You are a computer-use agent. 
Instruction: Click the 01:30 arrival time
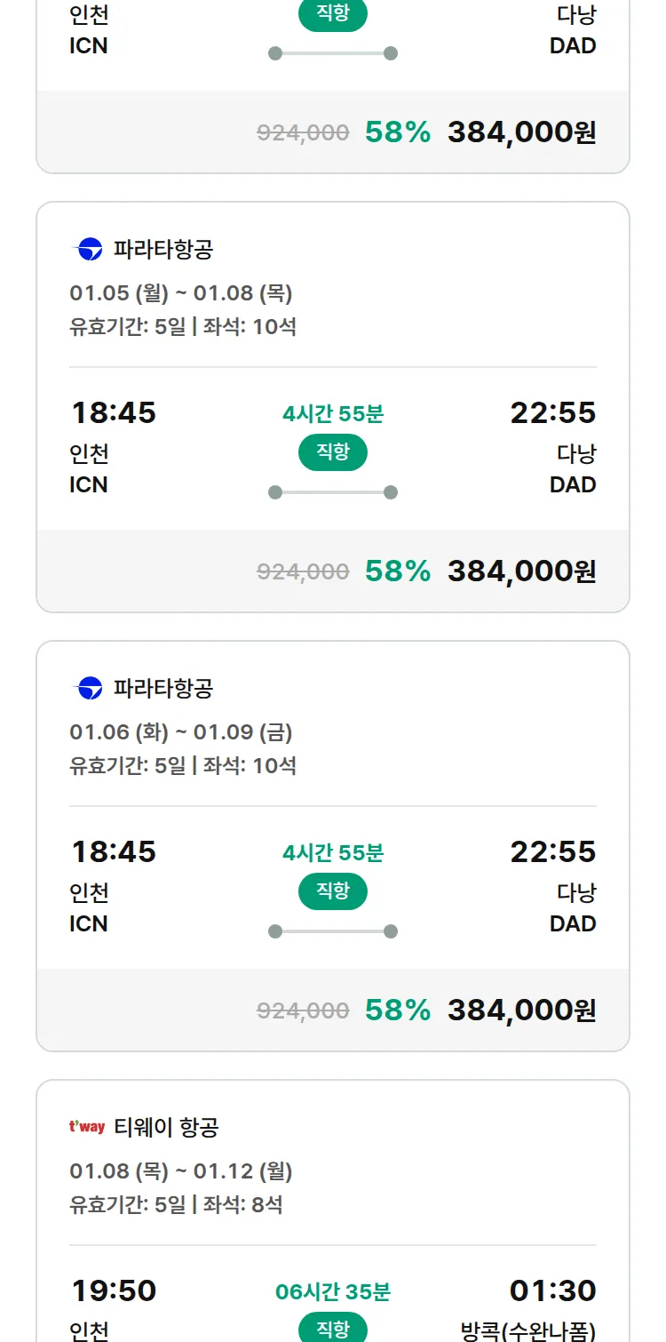pos(552,1290)
